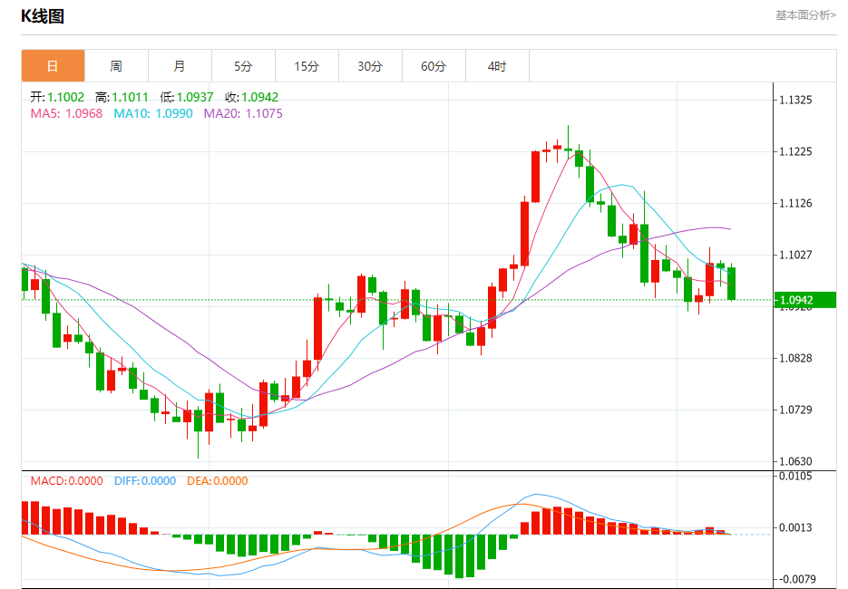Viewport: 848px width, 589px height.
Task: Click the 1.0630 price axis label
Action: click(795, 461)
